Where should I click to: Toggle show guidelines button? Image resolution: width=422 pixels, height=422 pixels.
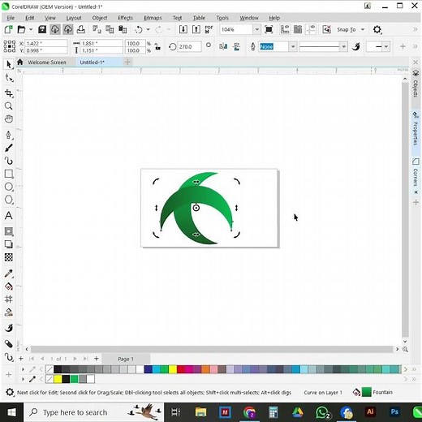(x=311, y=29)
